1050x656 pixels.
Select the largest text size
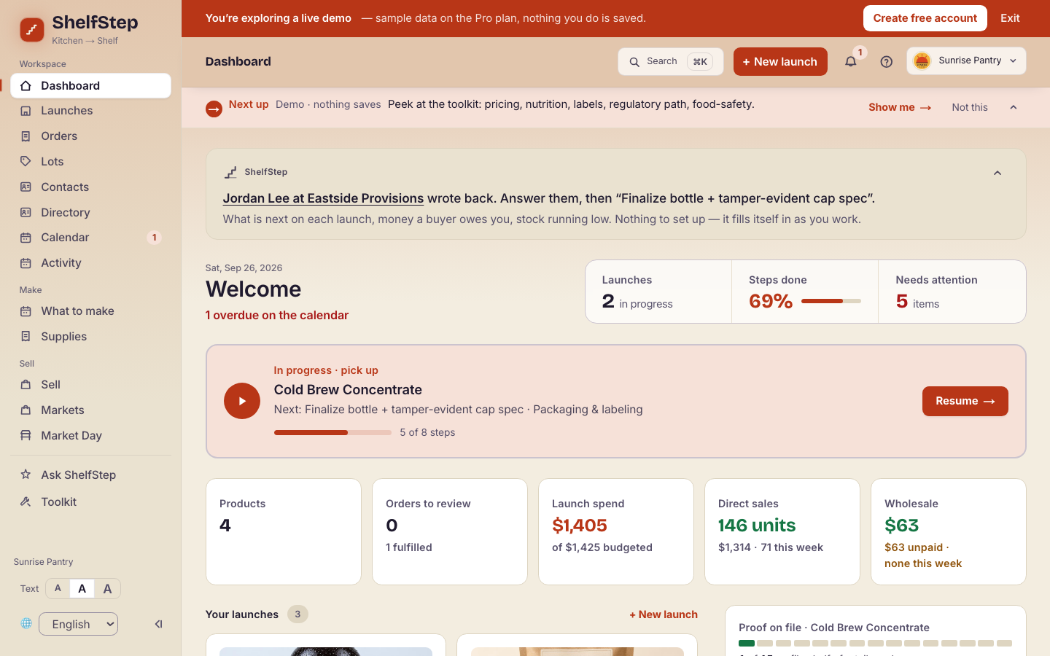(107, 588)
